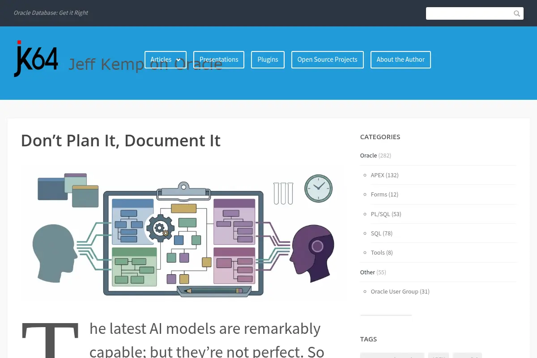
Task: Select the SQL category link
Action: [x=376, y=233]
